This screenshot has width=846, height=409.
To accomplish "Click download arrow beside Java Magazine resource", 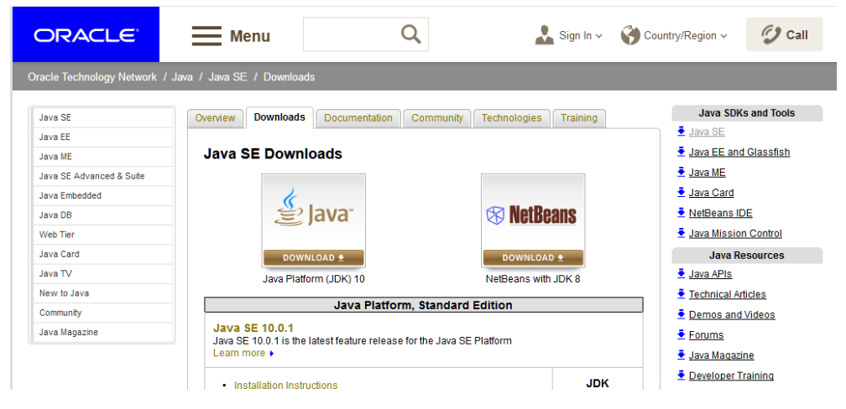I will click(x=681, y=355).
